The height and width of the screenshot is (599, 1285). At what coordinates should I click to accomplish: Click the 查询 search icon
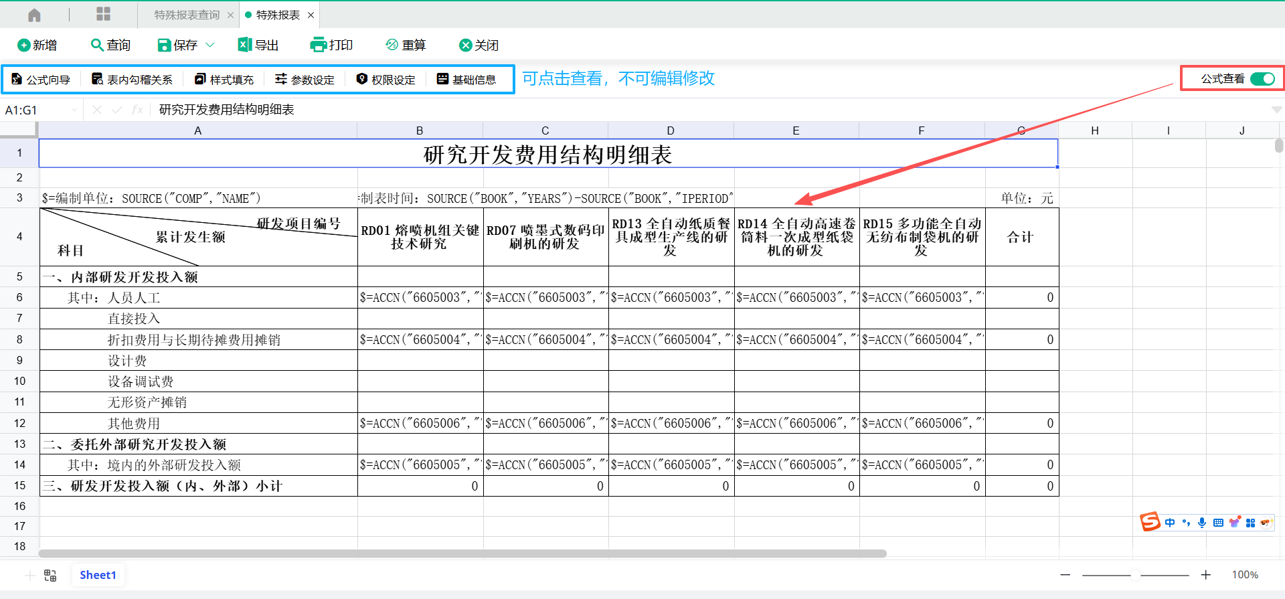[x=97, y=45]
